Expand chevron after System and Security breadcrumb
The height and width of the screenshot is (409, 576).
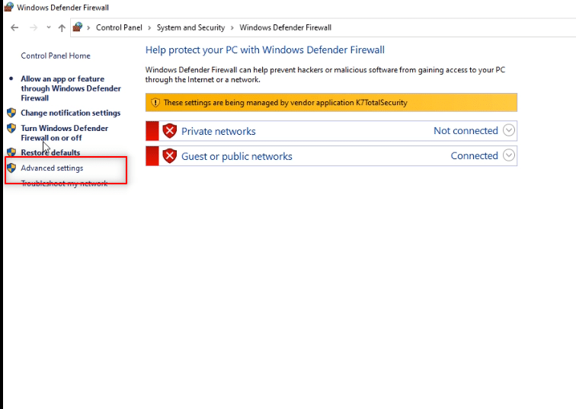[x=232, y=28]
